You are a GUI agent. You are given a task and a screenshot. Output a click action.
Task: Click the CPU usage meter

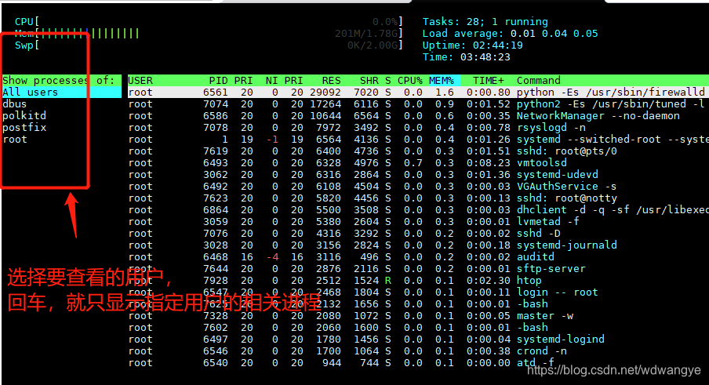click(209, 22)
